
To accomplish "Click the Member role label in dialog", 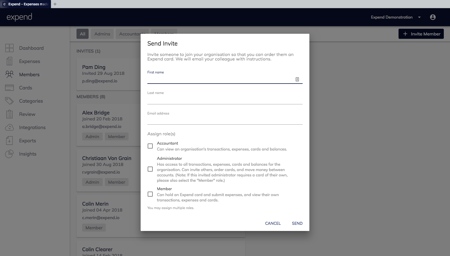I will pyautogui.click(x=164, y=189).
